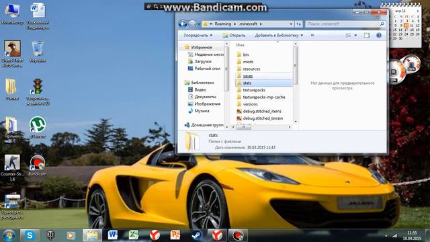Click the search field for .minecraft

[x=345, y=24]
